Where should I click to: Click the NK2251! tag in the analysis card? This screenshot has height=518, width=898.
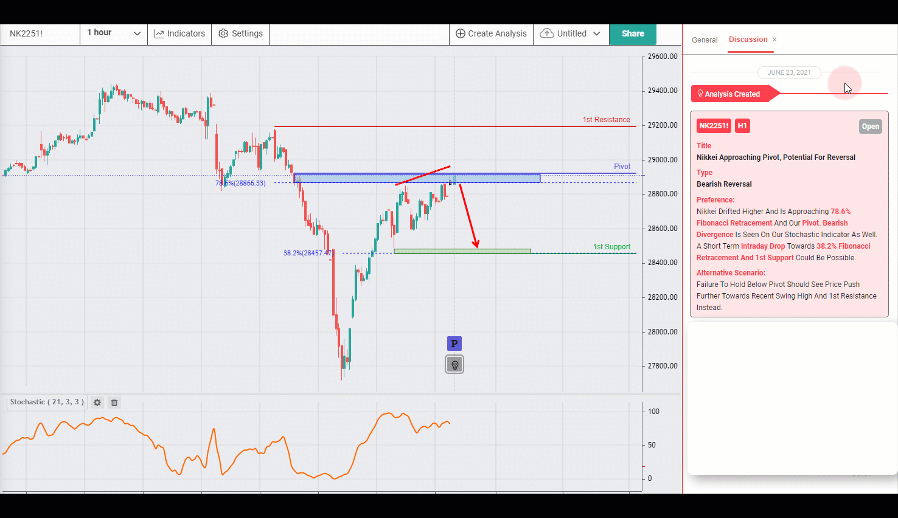pyautogui.click(x=714, y=126)
